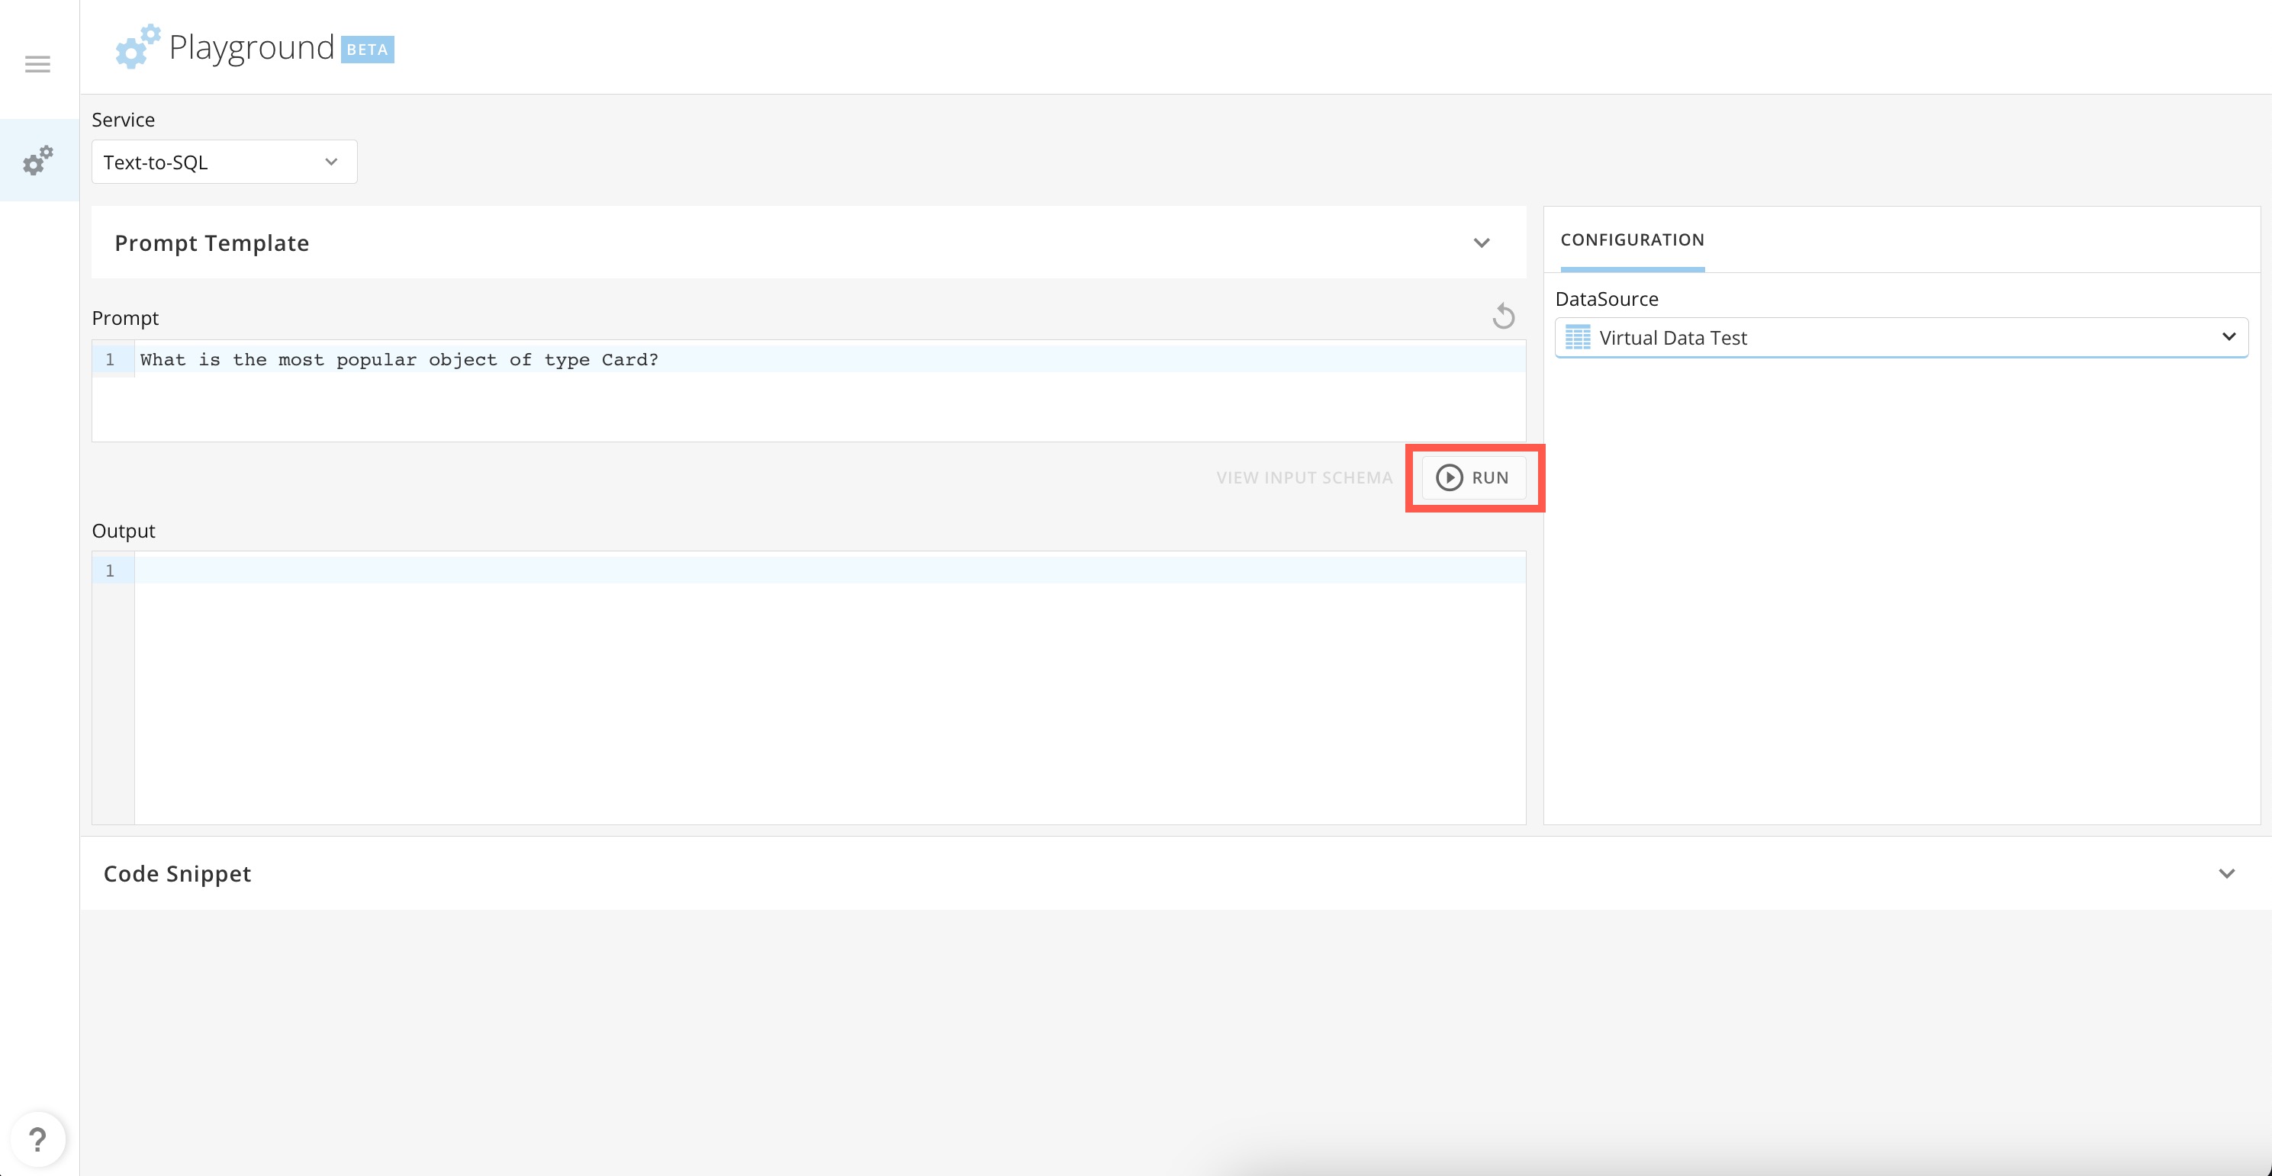Open help via the question mark icon
The height and width of the screenshot is (1176, 2272).
(37, 1138)
